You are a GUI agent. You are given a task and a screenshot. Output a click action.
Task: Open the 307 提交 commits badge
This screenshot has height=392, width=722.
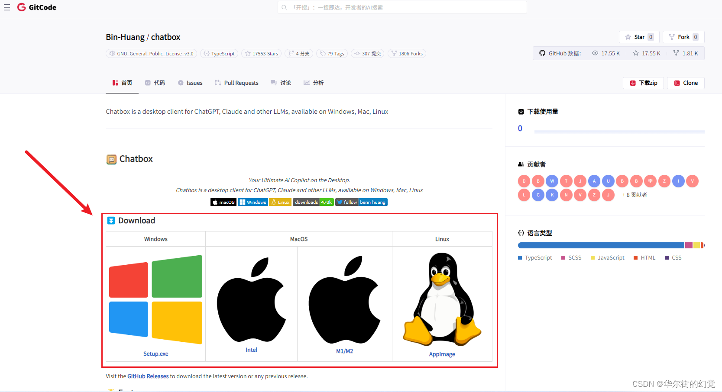pyautogui.click(x=367, y=54)
